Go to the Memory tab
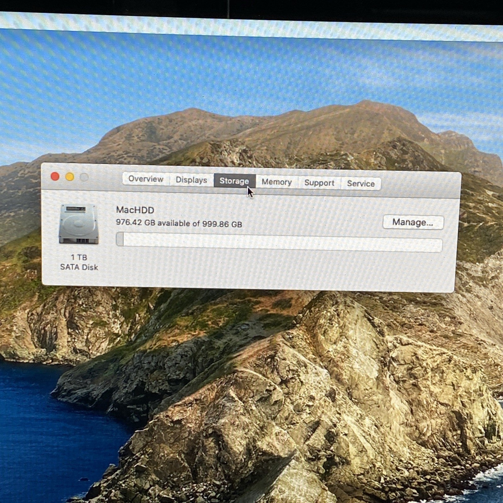 pos(276,182)
